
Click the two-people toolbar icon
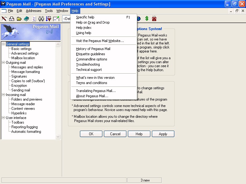41,19
